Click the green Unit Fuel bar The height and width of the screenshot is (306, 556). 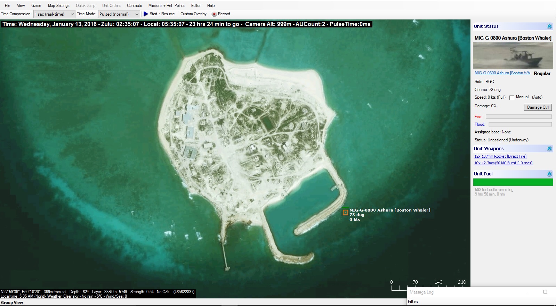(x=513, y=182)
